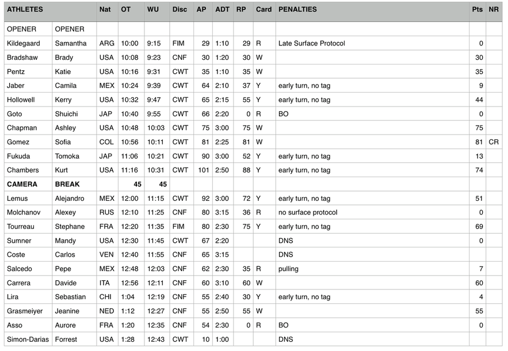The image size is (508, 351).
Task: Select the pulling penalty cell
Action: point(288,269)
